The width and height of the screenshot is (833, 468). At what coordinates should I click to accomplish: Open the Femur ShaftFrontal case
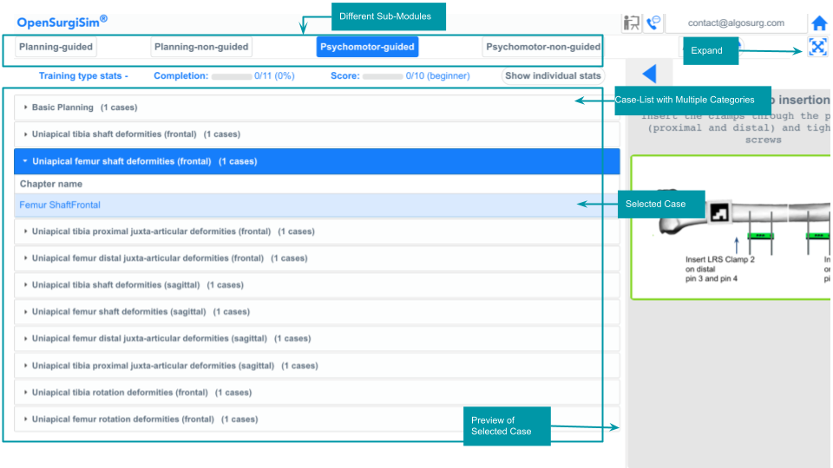tap(60, 205)
